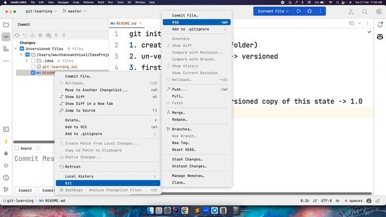The width and height of the screenshot is (386, 217).
Task: Start debugging with the bug icon
Action: 309,11
